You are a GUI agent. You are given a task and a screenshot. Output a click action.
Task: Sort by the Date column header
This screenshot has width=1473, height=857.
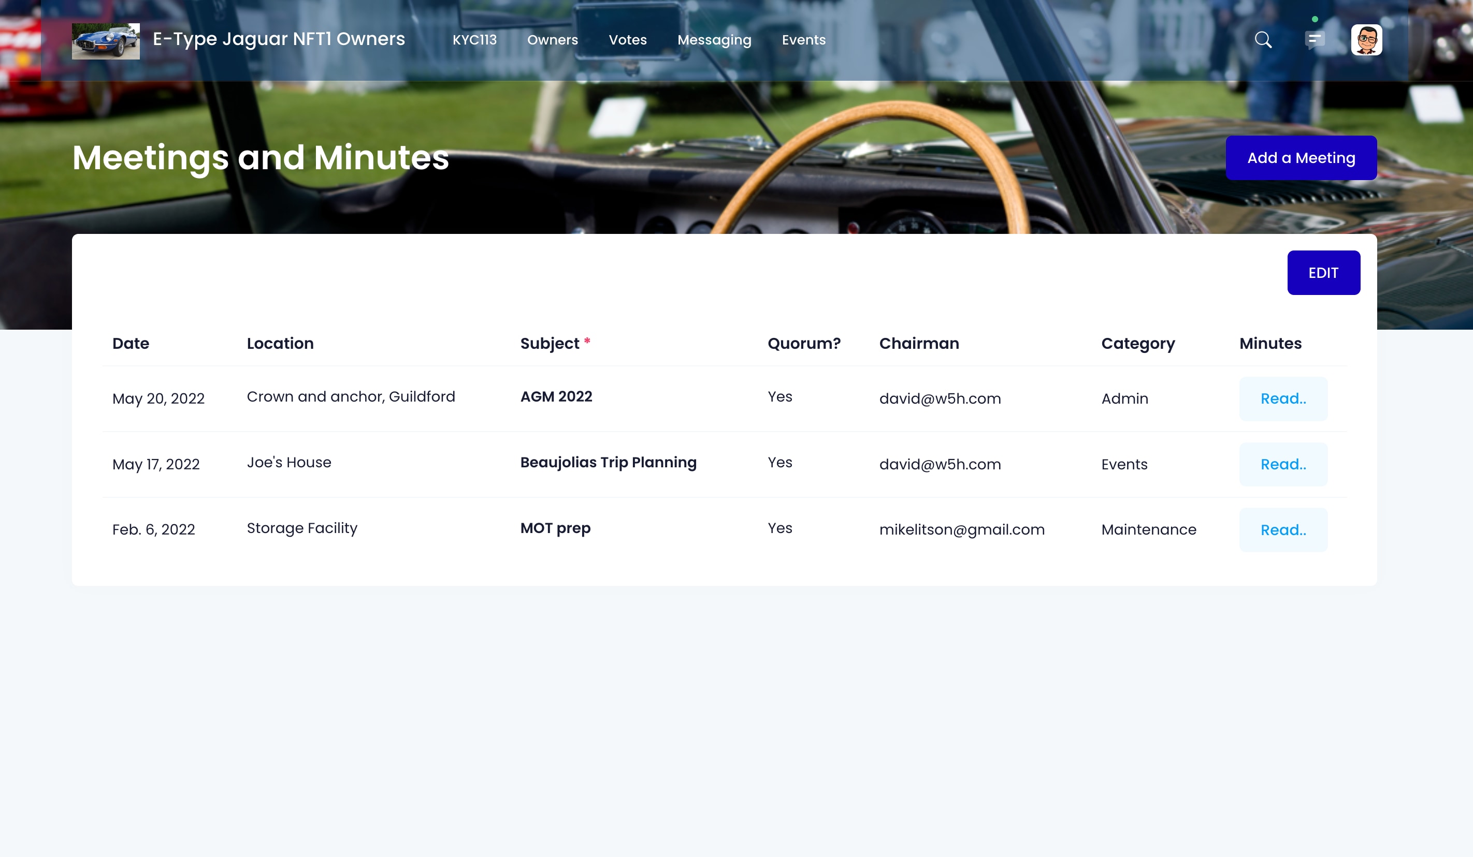coord(131,344)
